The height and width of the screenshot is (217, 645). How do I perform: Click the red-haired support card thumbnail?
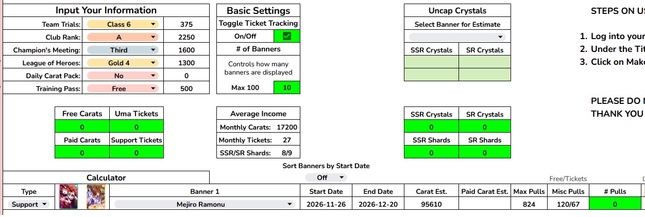(69, 196)
